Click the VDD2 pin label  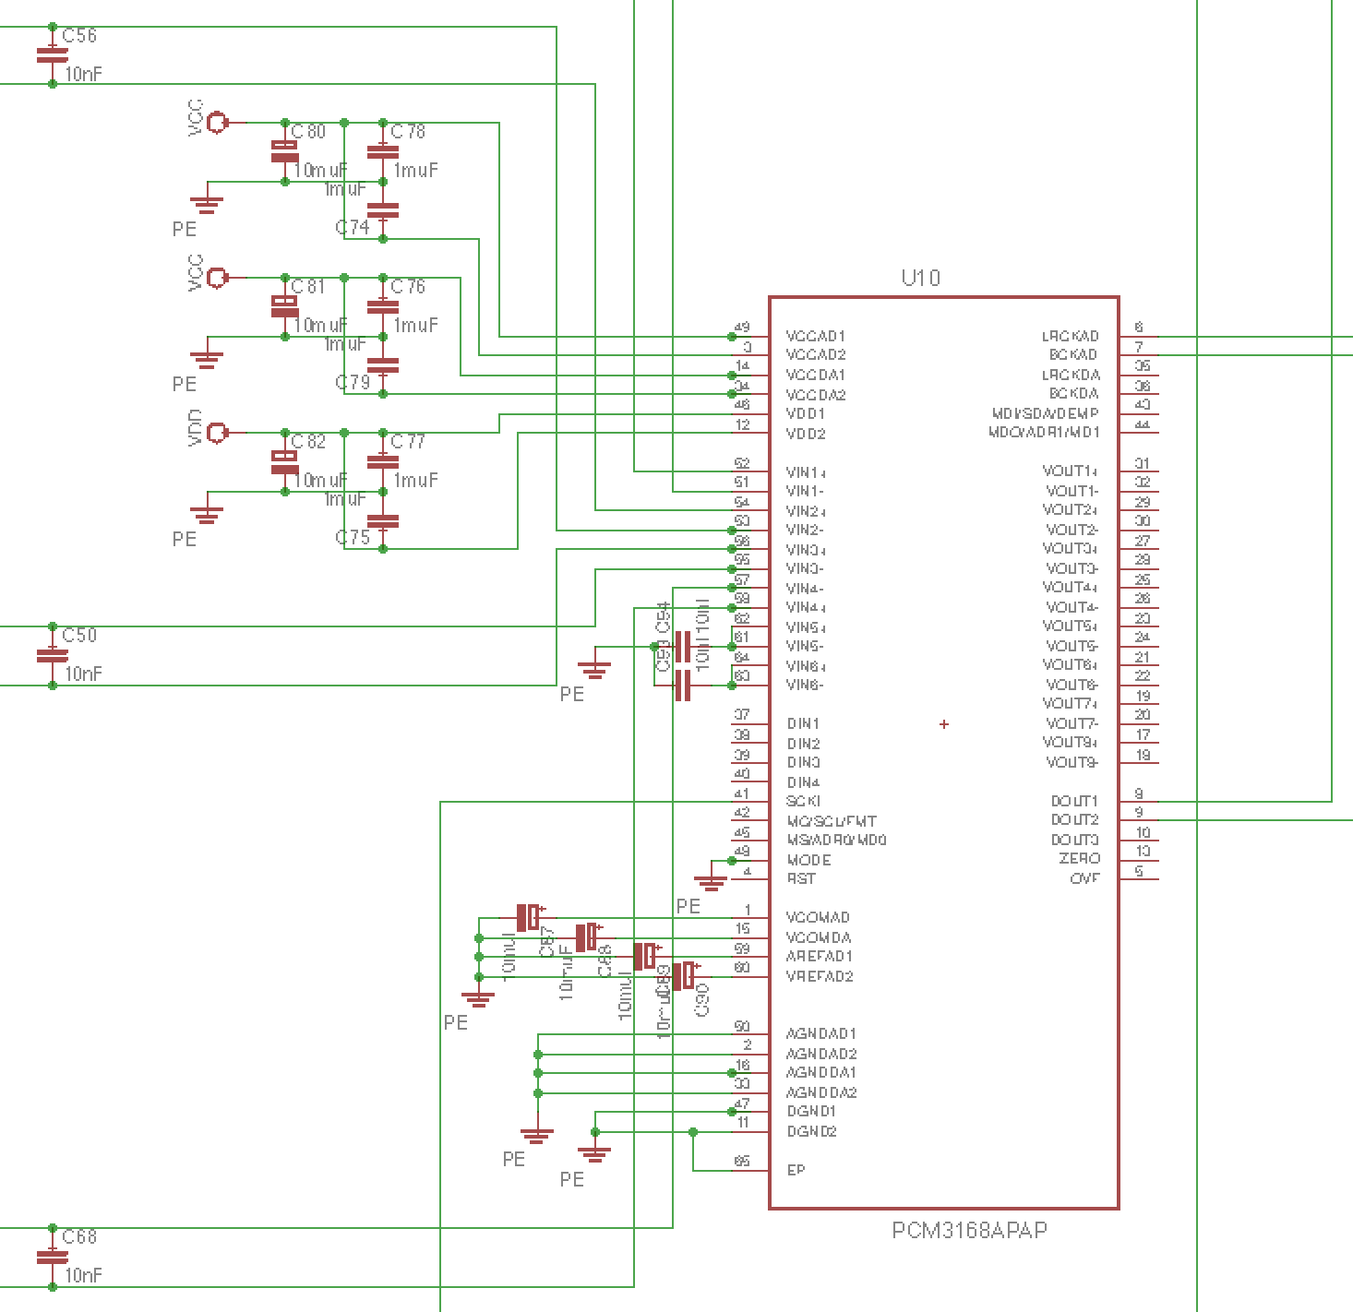806,434
